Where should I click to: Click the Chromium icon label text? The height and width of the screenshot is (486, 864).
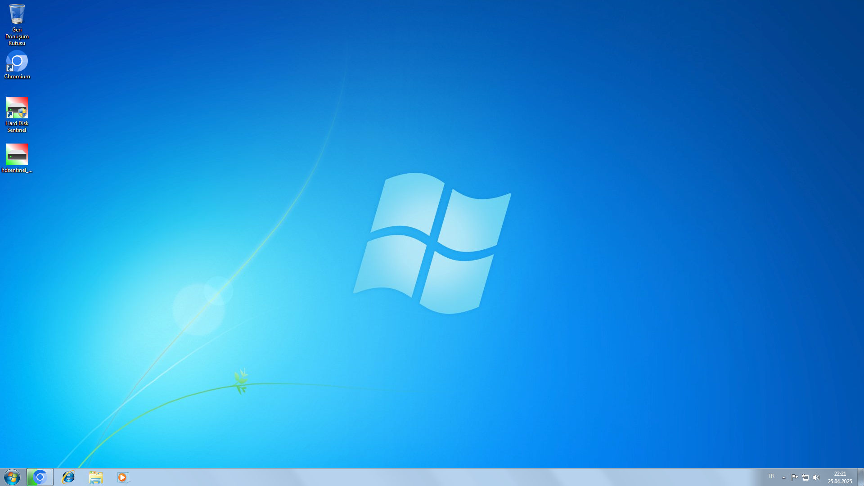17,76
